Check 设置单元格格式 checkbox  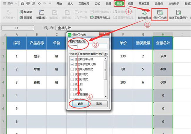(72, 69)
